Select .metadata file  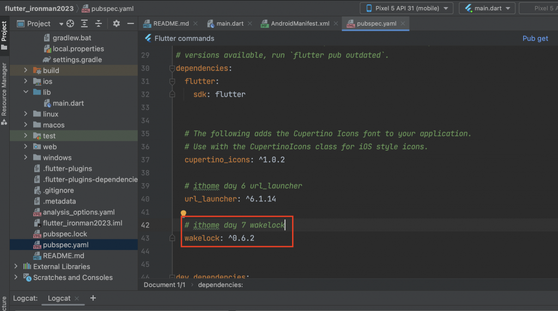pyautogui.click(x=59, y=201)
